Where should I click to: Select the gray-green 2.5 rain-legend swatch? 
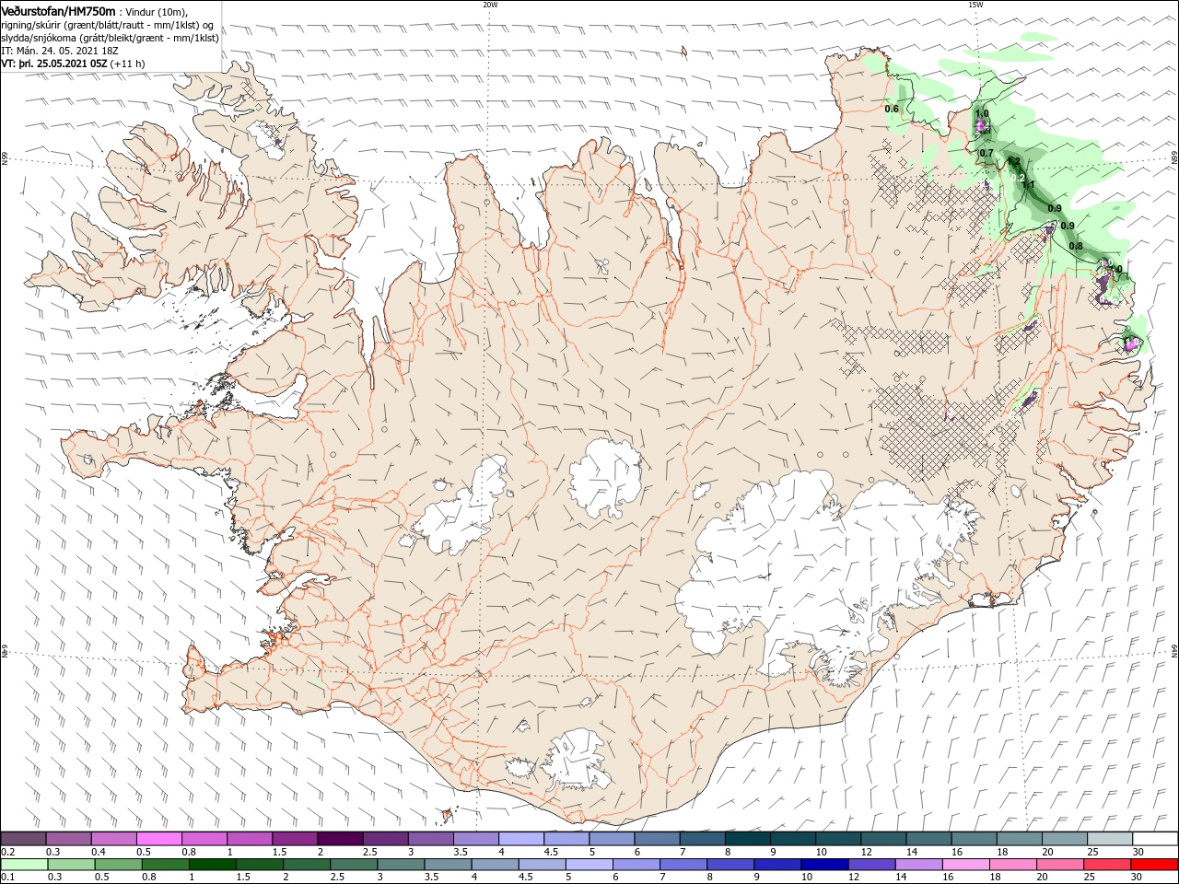coord(354,865)
